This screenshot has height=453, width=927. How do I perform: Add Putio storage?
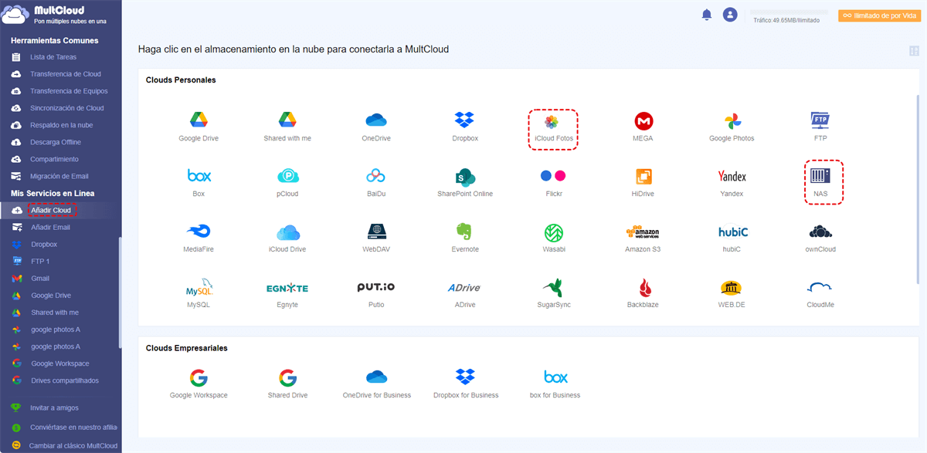pos(376,294)
